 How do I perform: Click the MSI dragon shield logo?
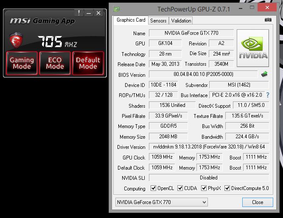pos(16,40)
